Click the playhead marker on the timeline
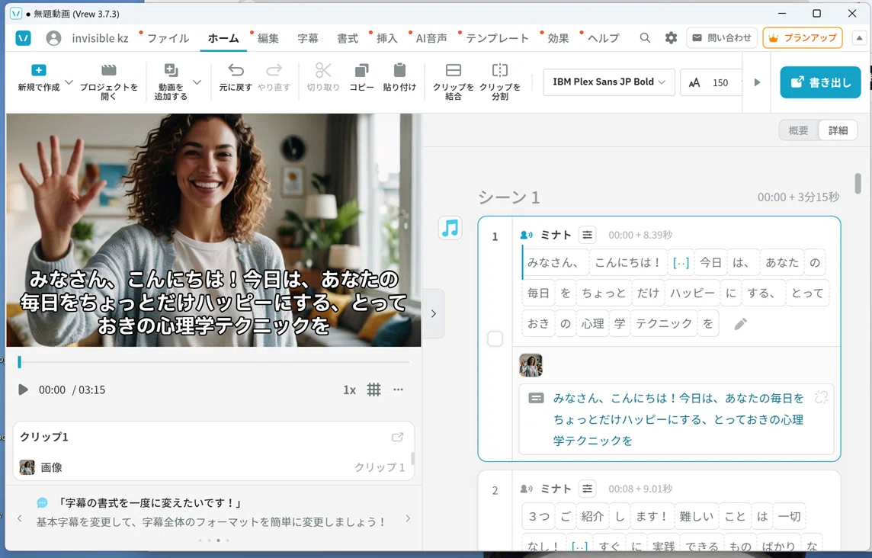Image resolution: width=872 pixels, height=558 pixels. click(x=20, y=362)
